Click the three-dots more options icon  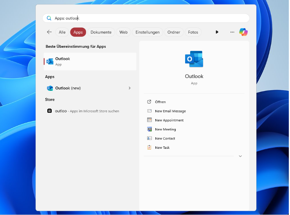click(x=232, y=32)
